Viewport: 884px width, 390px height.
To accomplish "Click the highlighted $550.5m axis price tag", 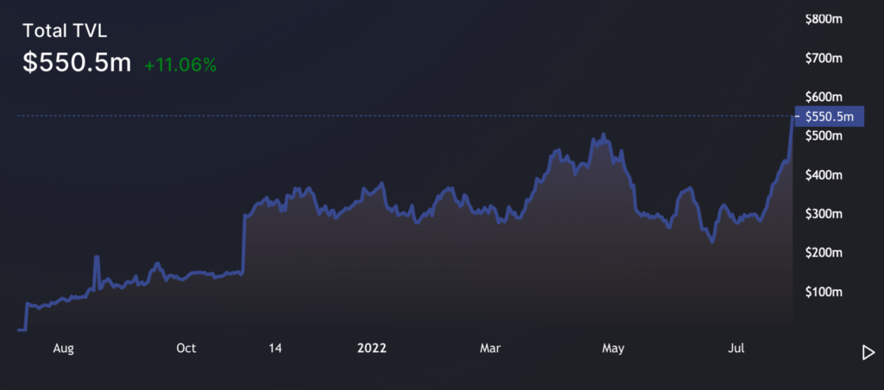I will (x=829, y=116).
